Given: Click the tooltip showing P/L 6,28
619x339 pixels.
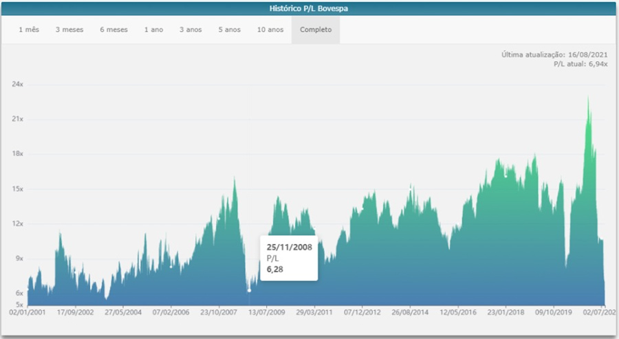Looking at the screenshot, I should tap(289, 258).
